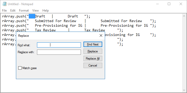The height and width of the screenshot is (93, 187).
Task: Open the Help menu
Action: [45, 11]
